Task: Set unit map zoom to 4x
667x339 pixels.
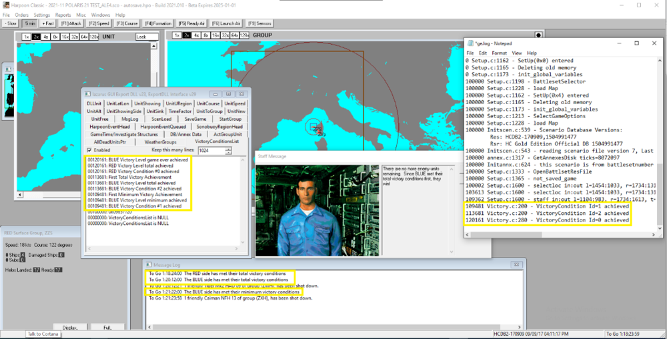Action: point(47,37)
